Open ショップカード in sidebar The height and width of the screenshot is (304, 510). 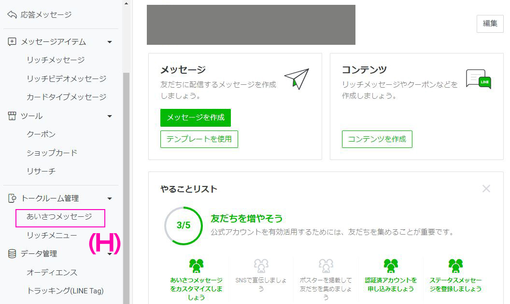tap(52, 153)
